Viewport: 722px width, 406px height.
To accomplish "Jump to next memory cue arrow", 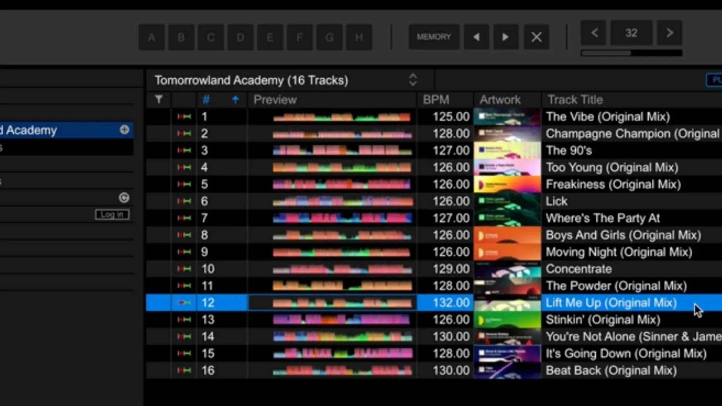I will [x=506, y=37].
